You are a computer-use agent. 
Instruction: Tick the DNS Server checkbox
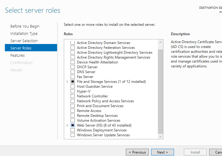73,72
